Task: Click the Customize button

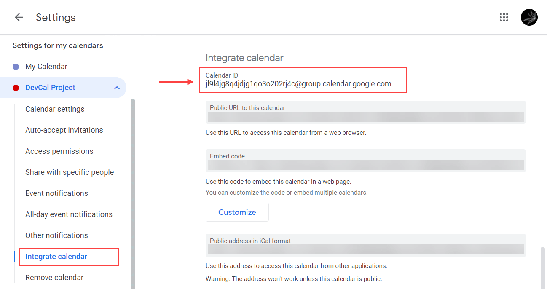Action: [x=237, y=212]
